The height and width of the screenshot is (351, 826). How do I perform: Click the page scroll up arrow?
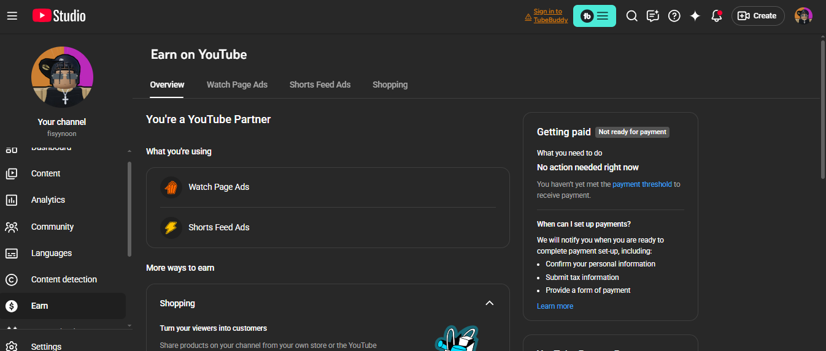[823, 36]
